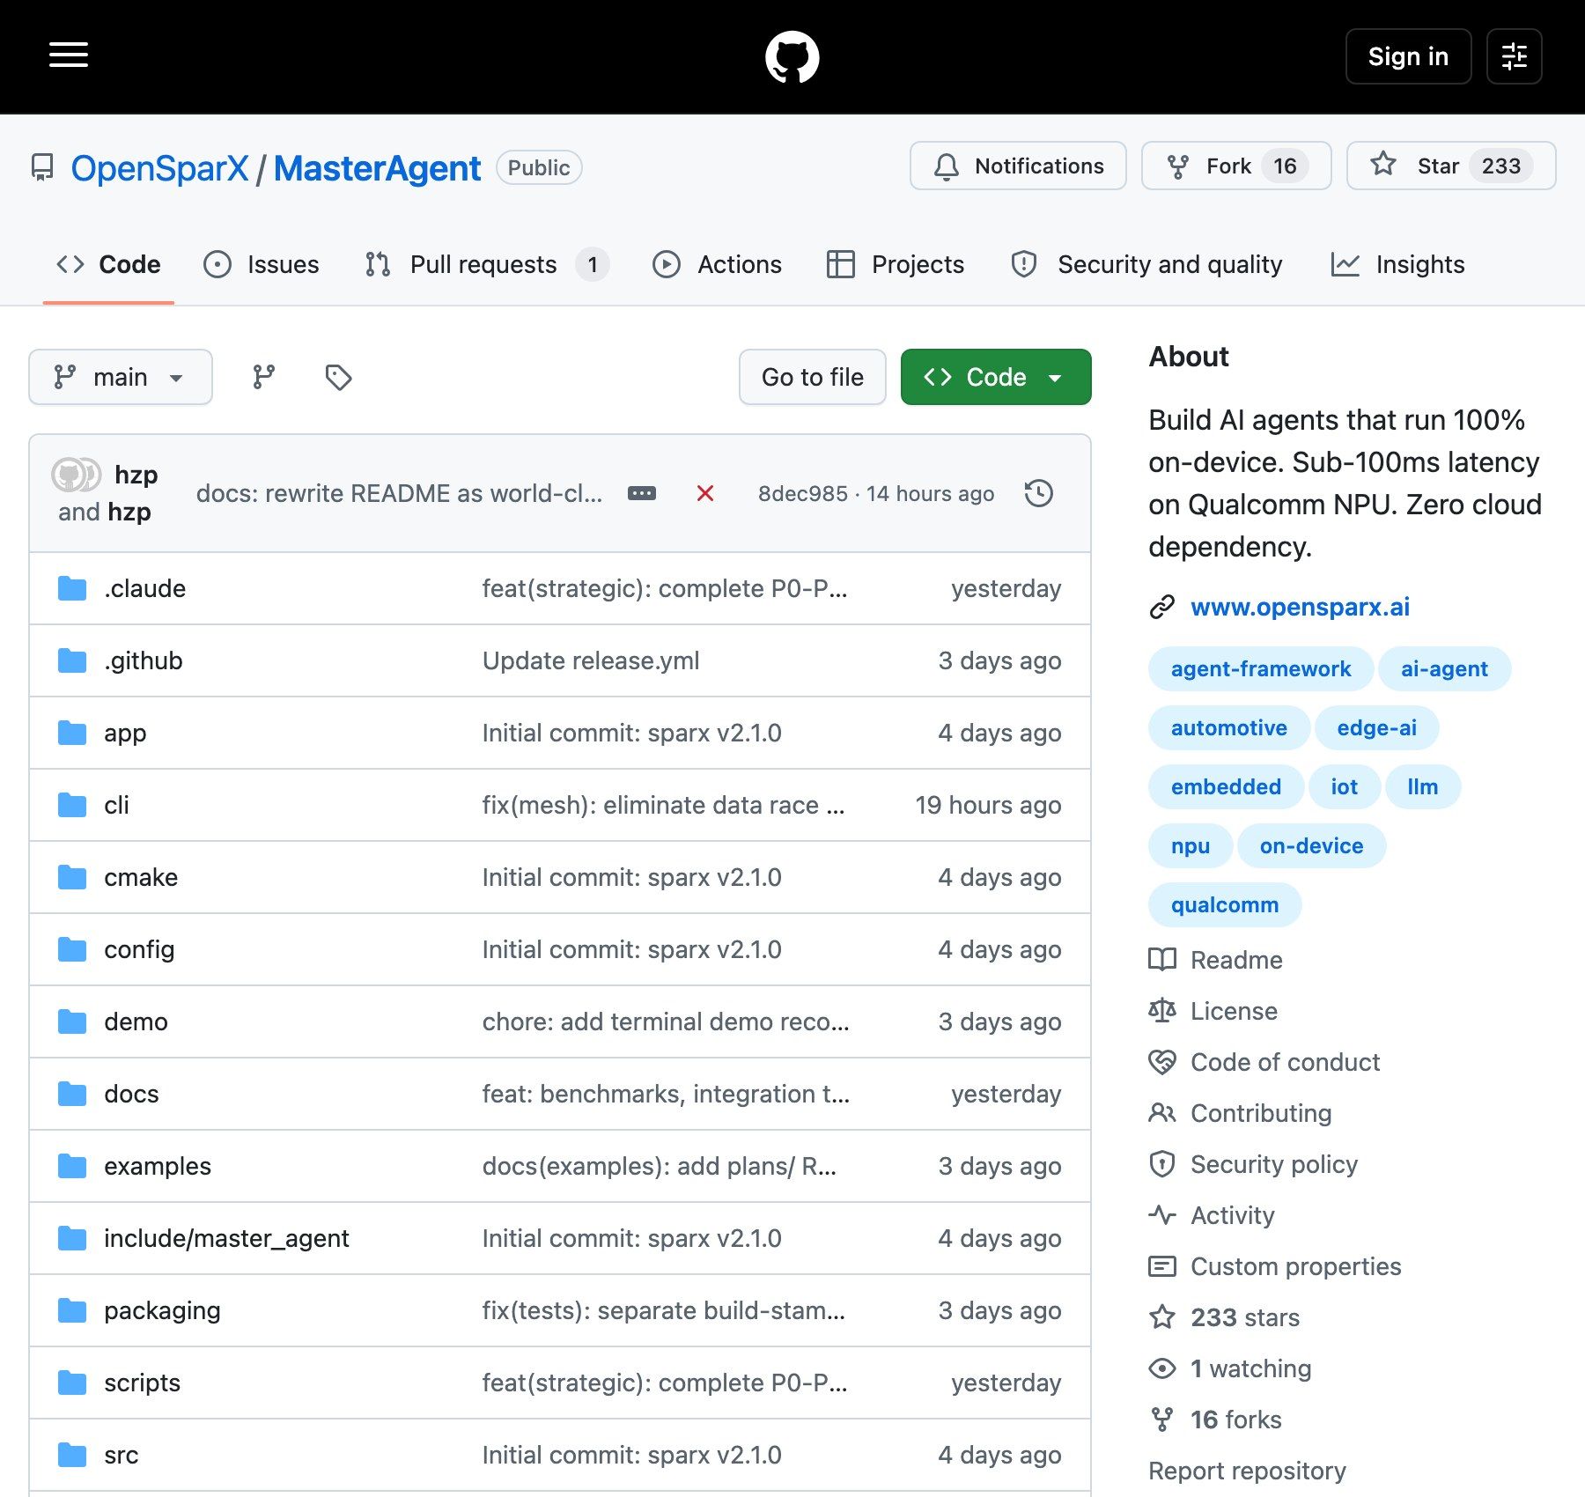The height and width of the screenshot is (1497, 1585).
Task: View branches via the branch icon
Action: (264, 377)
